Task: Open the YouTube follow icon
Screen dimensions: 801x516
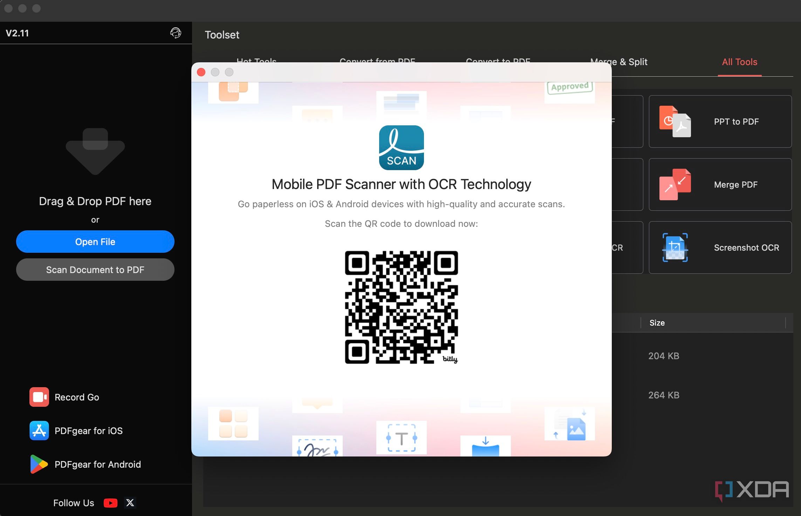Action: [110, 503]
